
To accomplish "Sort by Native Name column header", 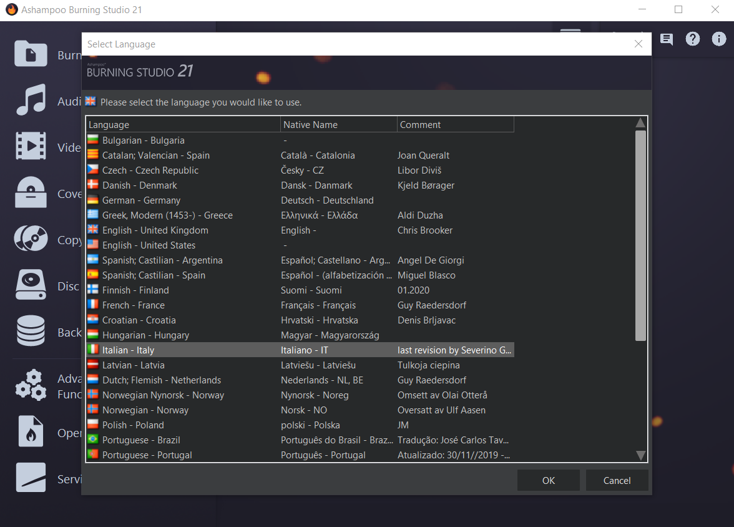I will click(339, 125).
